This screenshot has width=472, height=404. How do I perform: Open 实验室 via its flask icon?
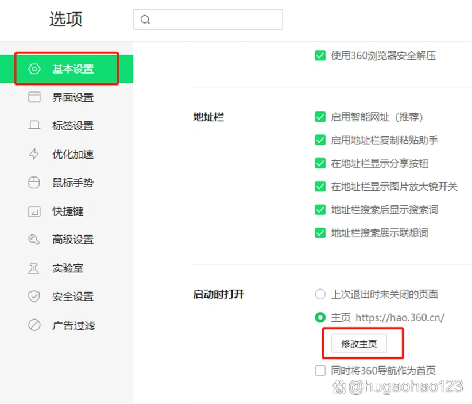[34, 268]
